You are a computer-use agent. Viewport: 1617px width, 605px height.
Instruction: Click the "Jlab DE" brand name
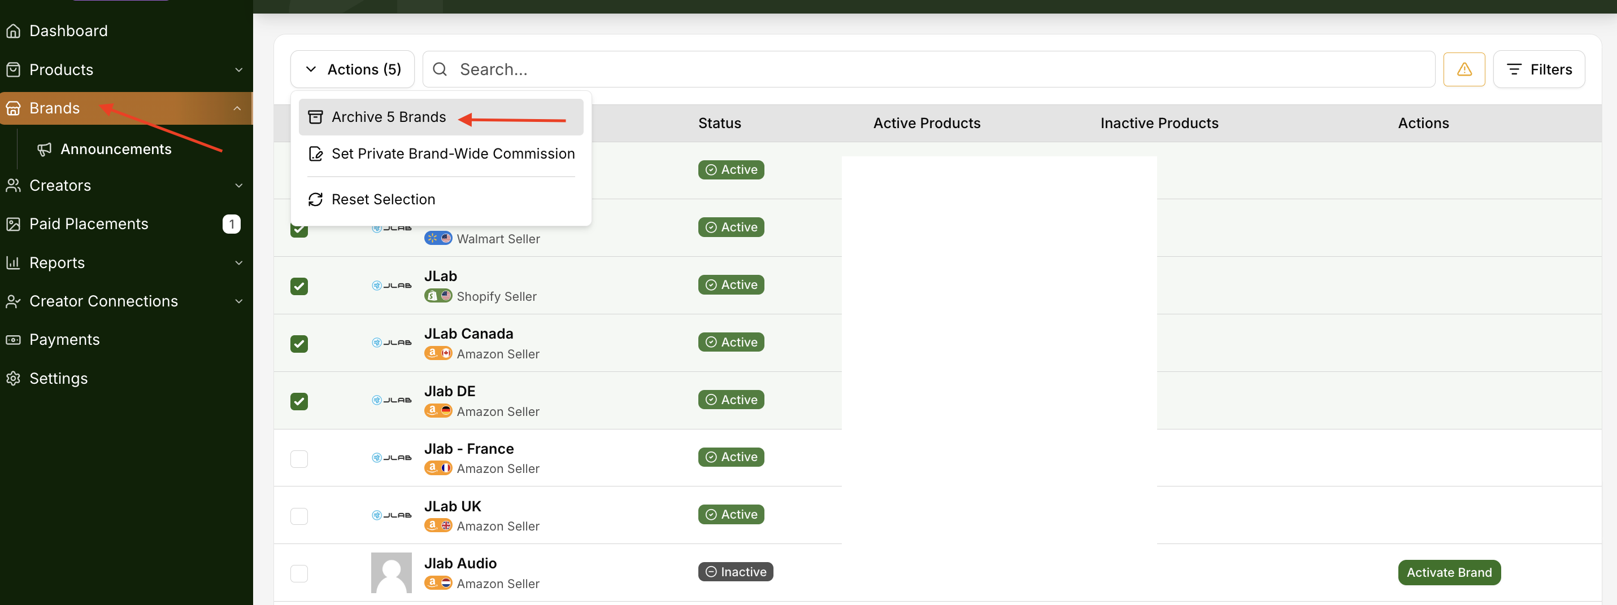tap(450, 391)
